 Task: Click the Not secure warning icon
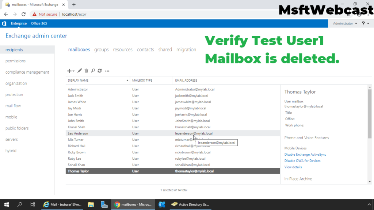35,14
